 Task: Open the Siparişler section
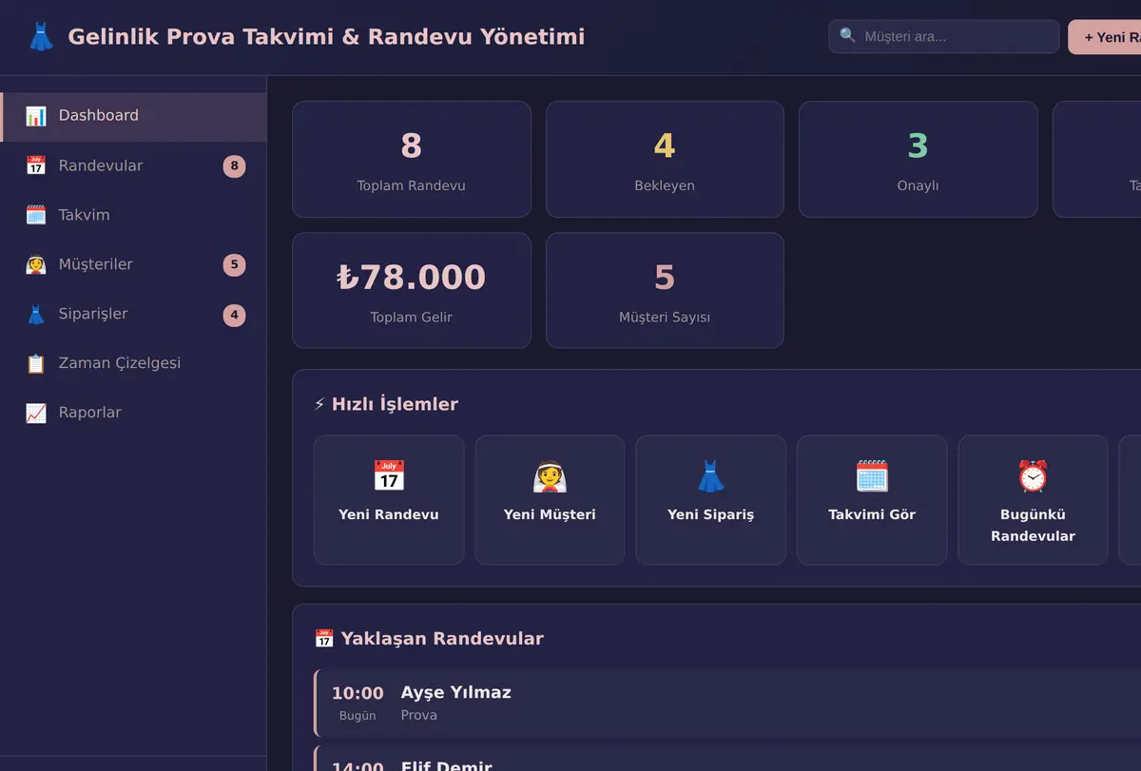point(133,315)
